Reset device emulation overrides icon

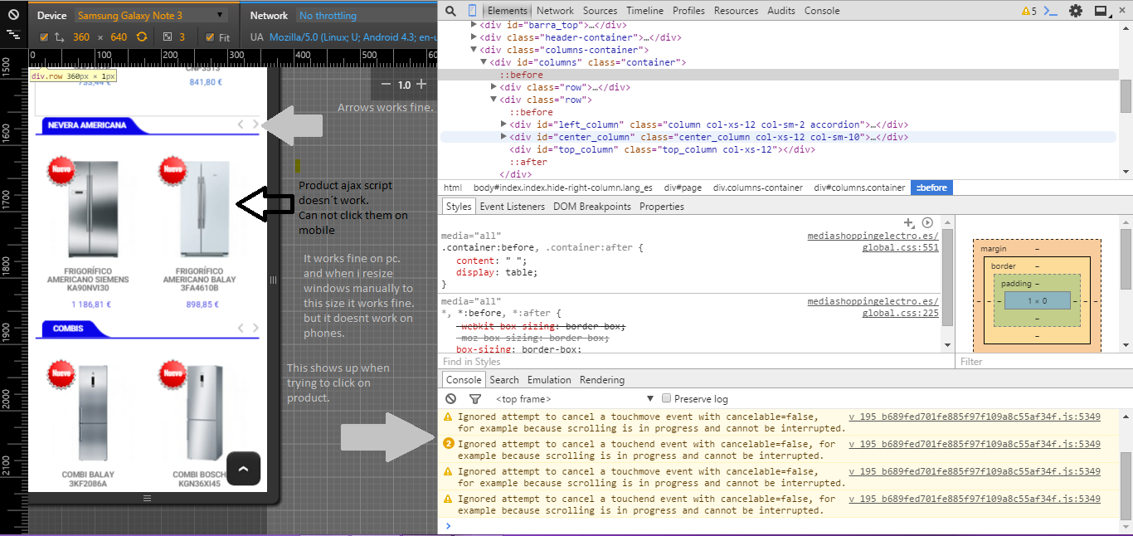point(13,16)
